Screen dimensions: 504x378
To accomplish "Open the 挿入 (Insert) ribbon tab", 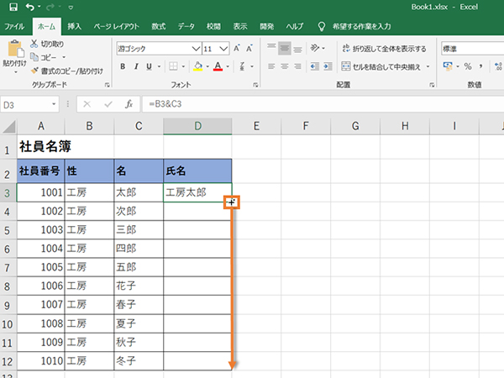I will (75, 26).
